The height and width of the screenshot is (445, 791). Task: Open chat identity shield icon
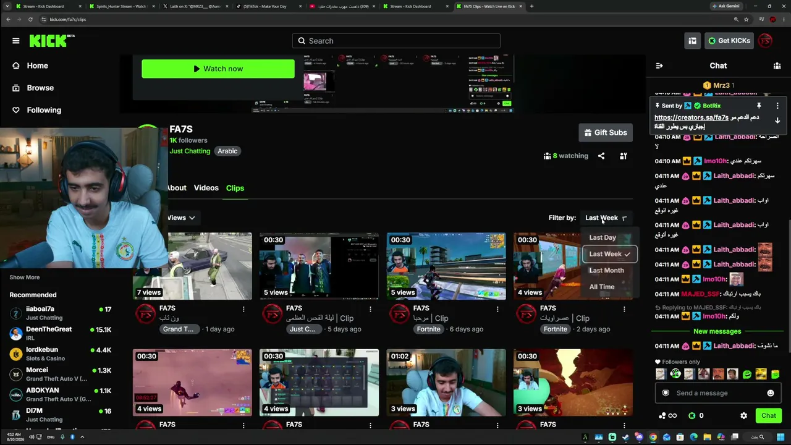(x=666, y=393)
